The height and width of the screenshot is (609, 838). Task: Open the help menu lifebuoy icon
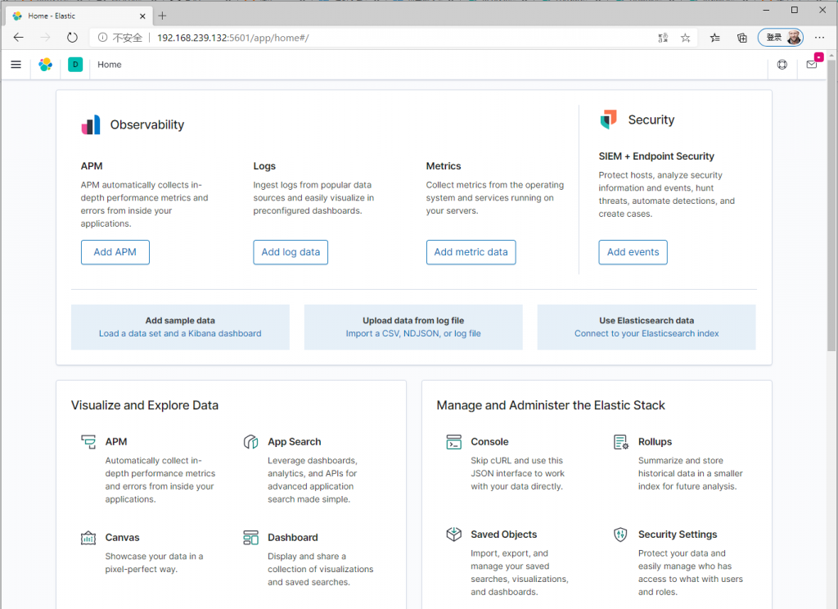pos(782,65)
